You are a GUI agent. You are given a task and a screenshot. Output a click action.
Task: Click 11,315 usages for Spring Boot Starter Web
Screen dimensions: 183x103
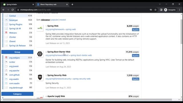pyautogui.click(x=132, y=52)
